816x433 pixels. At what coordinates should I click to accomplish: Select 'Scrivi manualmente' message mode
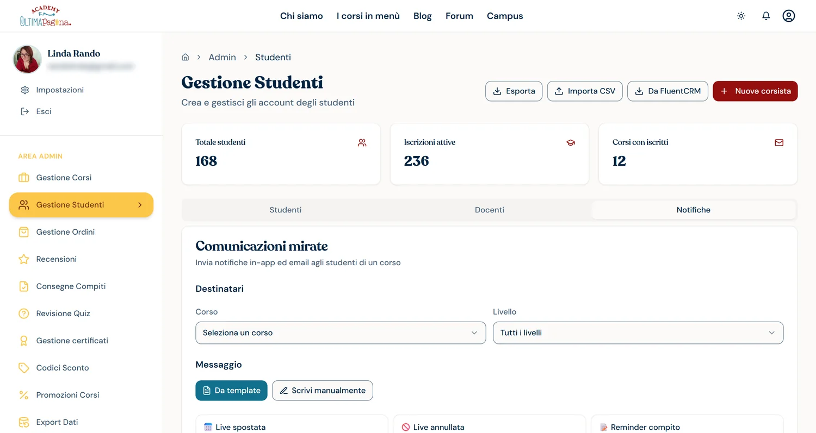pyautogui.click(x=323, y=391)
